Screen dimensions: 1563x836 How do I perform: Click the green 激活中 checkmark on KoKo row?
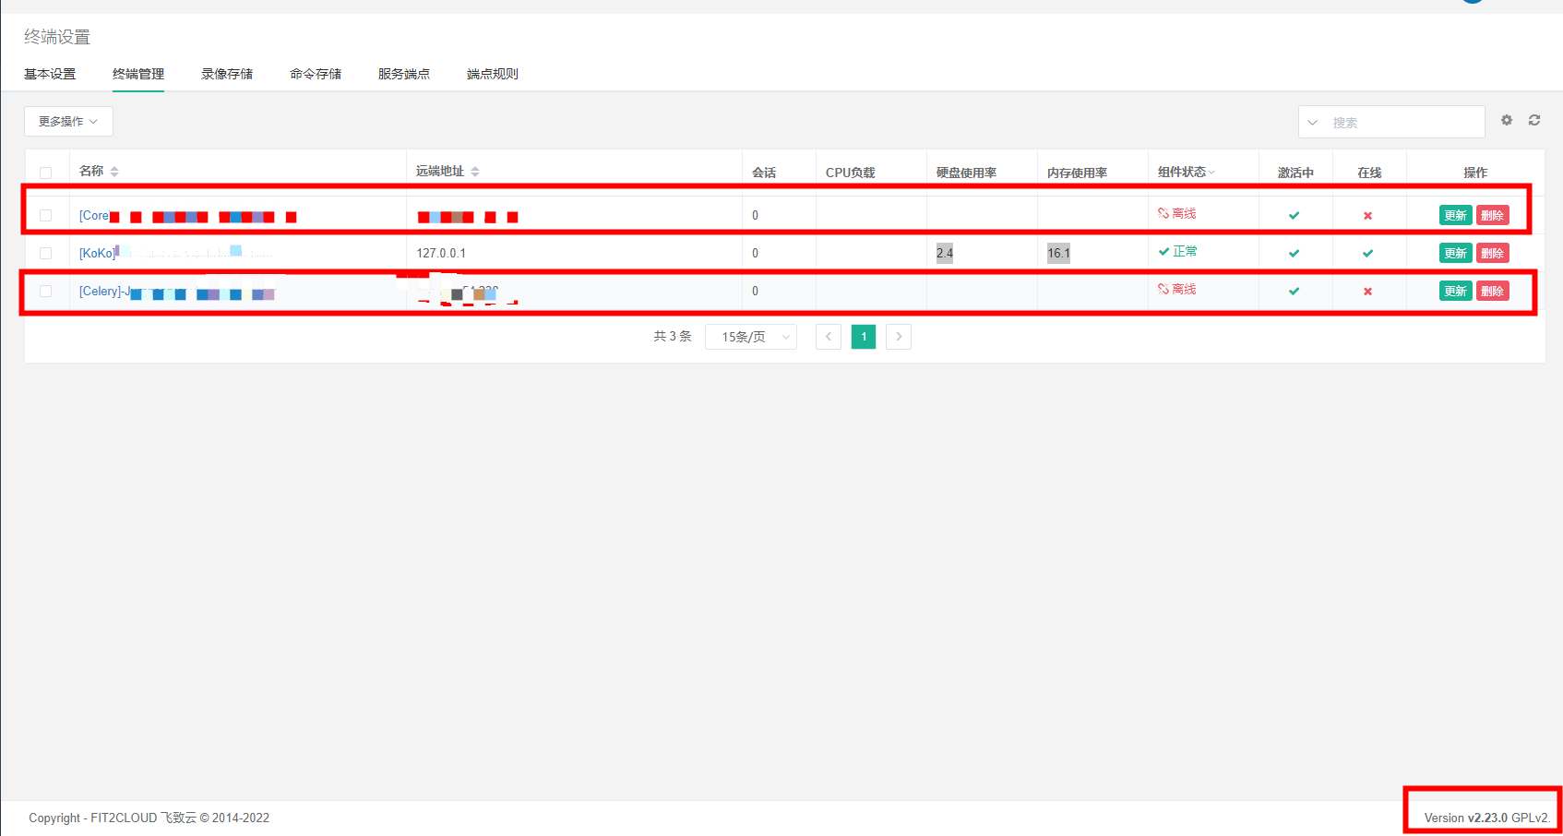pos(1294,252)
